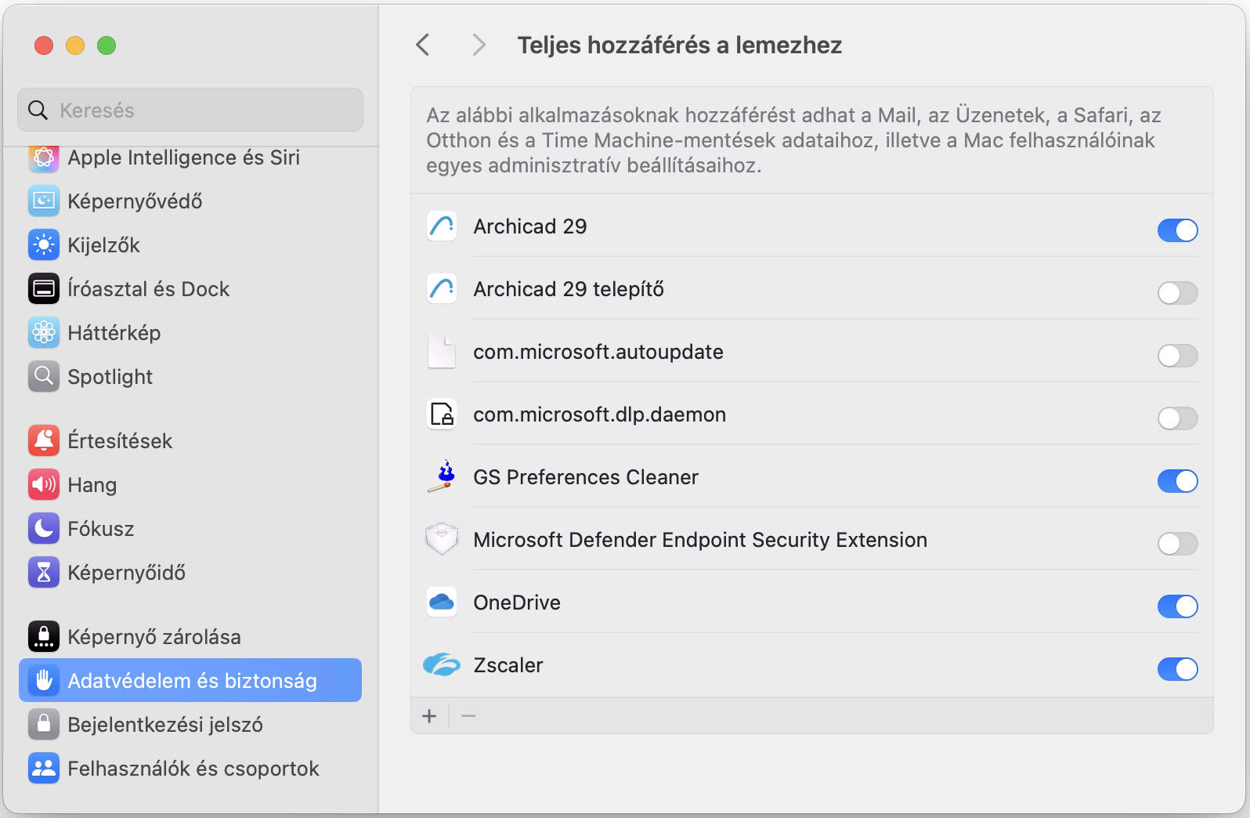This screenshot has width=1250, height=818.
Task: Click the Képernyő zárolása lock icon
Action: pos(44,637)
